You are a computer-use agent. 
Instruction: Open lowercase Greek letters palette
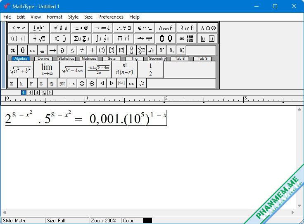click(187, 28)
